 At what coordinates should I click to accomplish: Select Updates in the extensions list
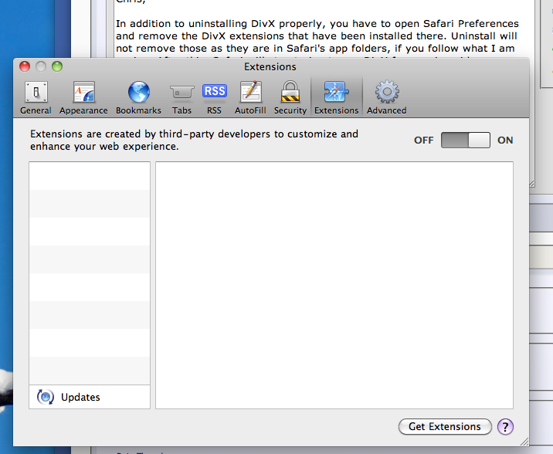pyautogui.click(x=90, y=397)
